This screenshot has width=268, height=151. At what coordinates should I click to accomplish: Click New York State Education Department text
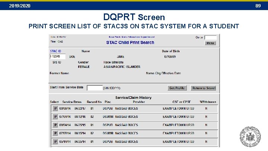[x=132, y=37]
